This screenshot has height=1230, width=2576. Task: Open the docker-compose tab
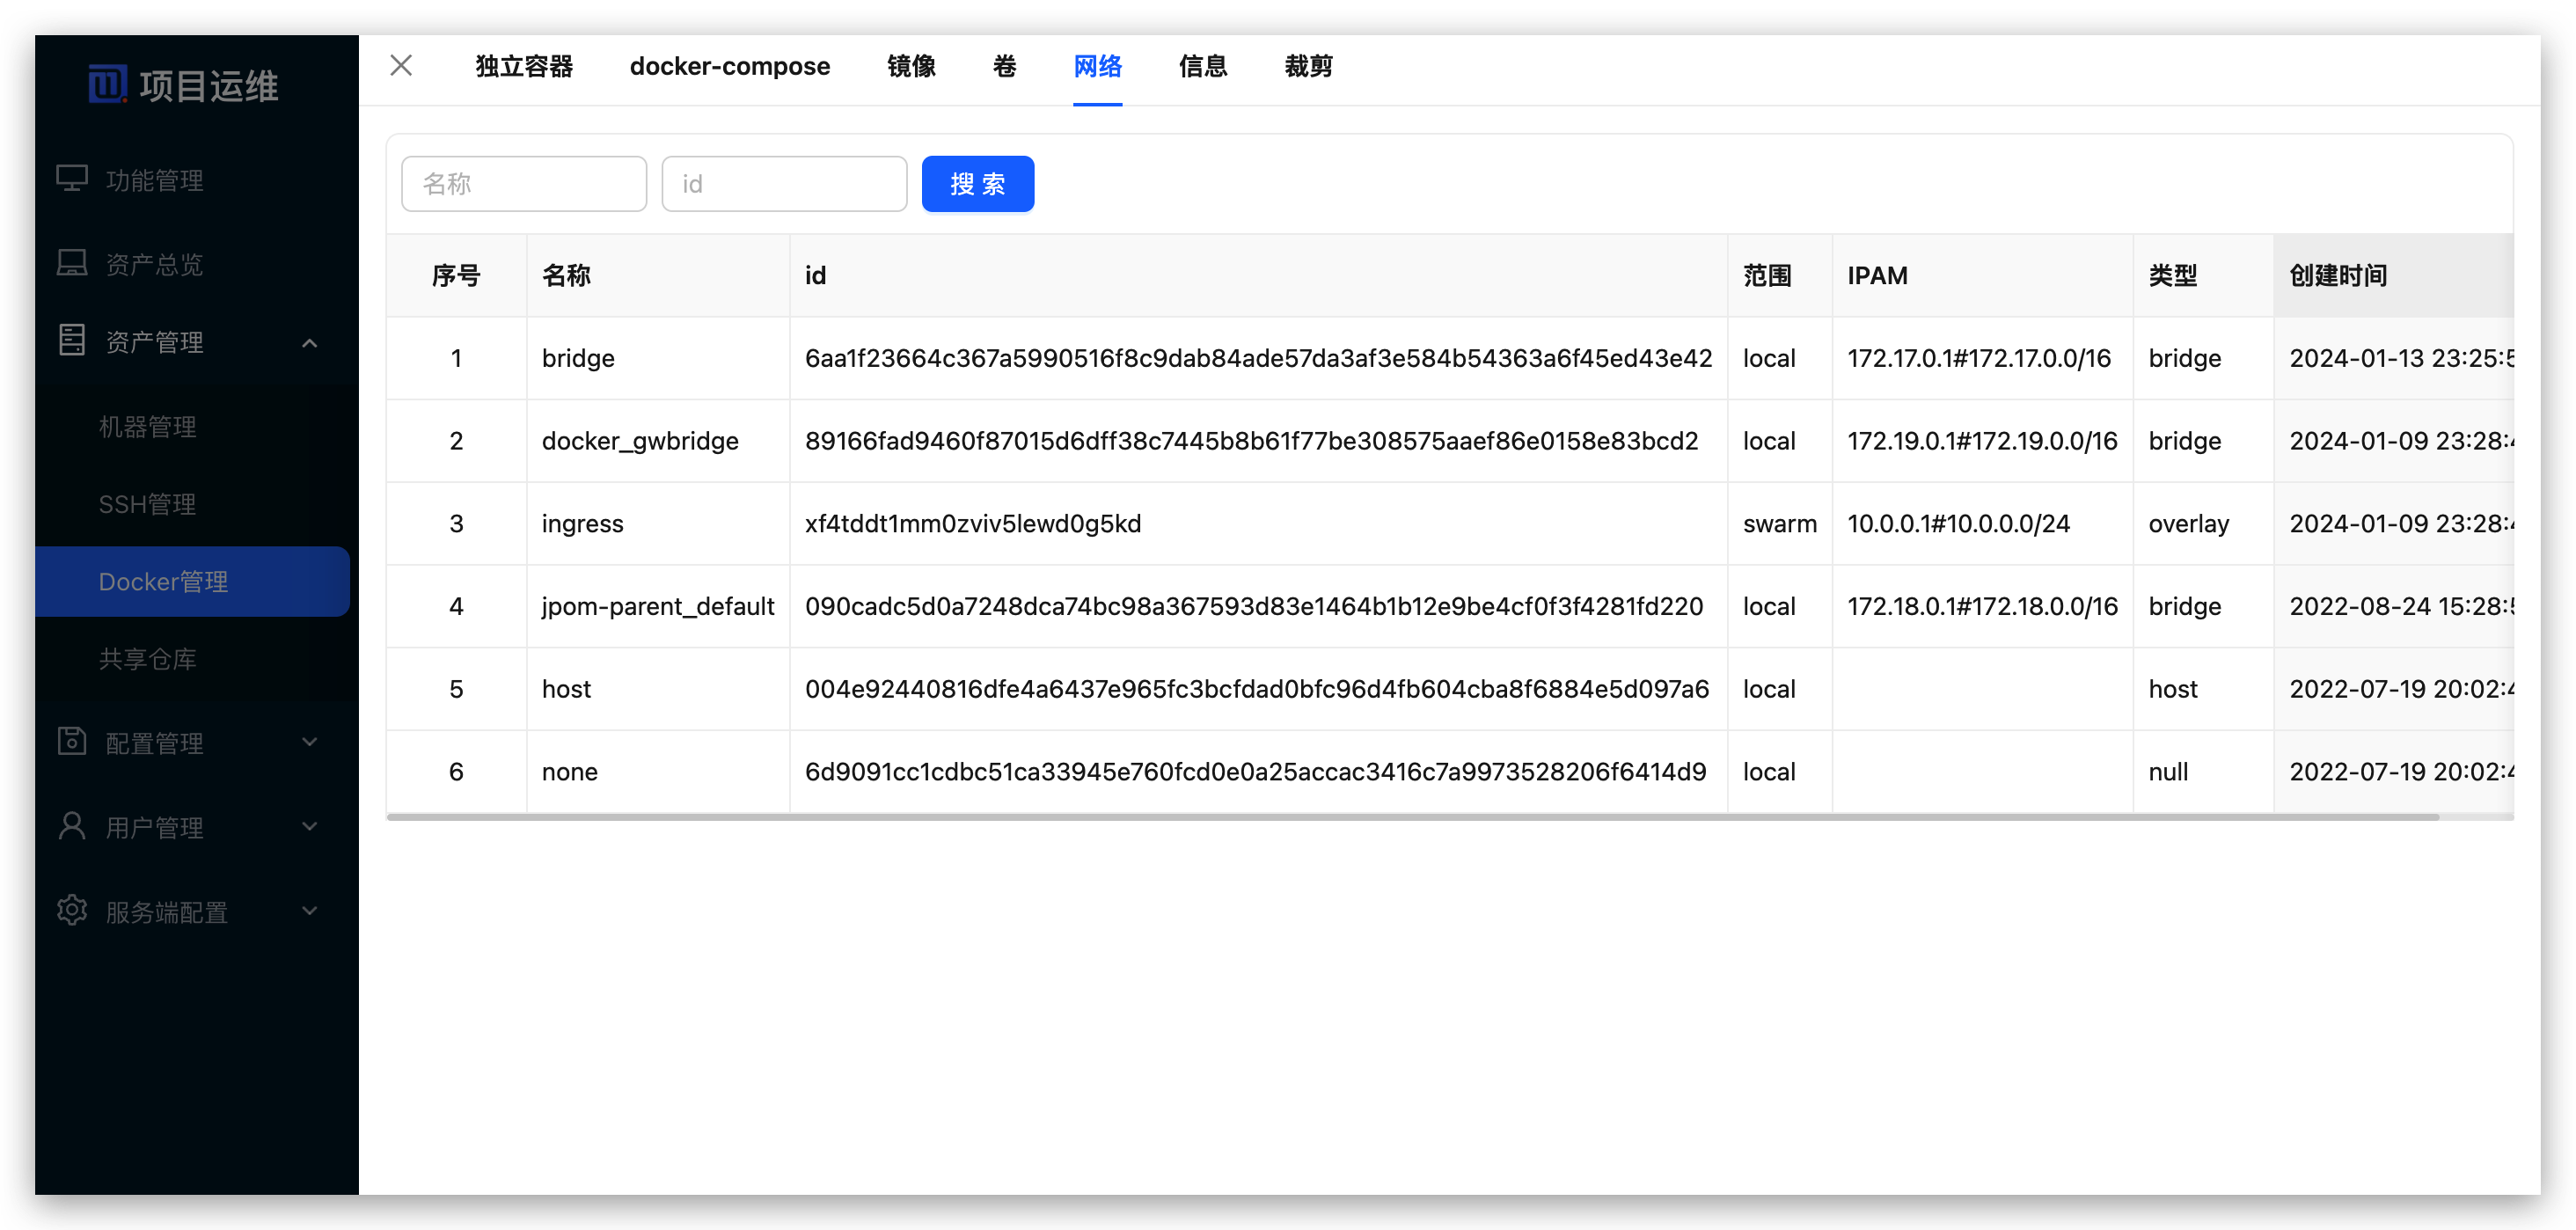point(729,67)
